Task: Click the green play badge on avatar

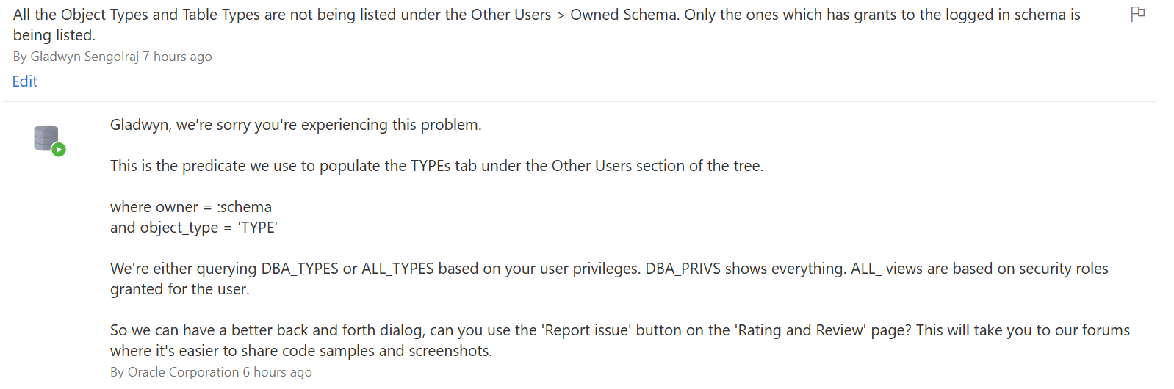Action: (x=59, y=150)
